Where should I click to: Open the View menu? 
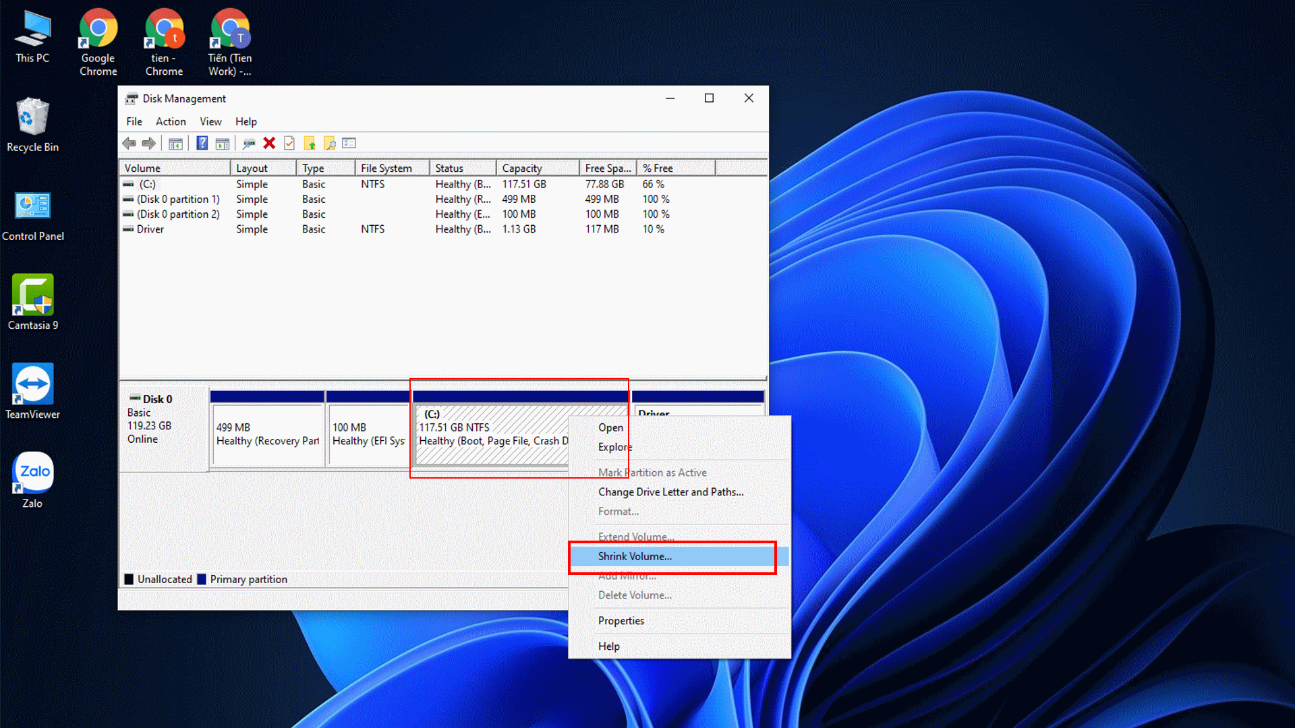(210, 121)
